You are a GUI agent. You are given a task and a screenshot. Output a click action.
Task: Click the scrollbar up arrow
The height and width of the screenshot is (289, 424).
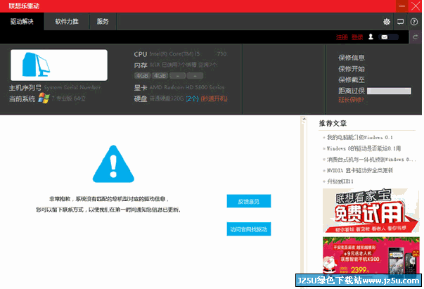click(304, 119)
